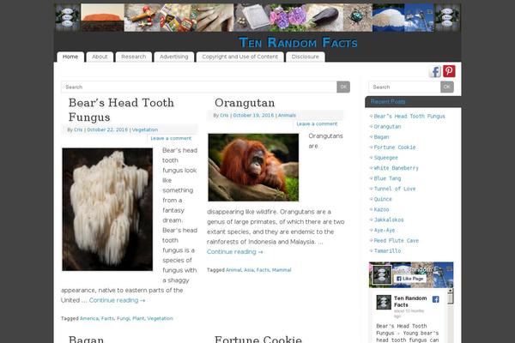
Task: Click the Ten Random Facts site title
Action: 298,43
